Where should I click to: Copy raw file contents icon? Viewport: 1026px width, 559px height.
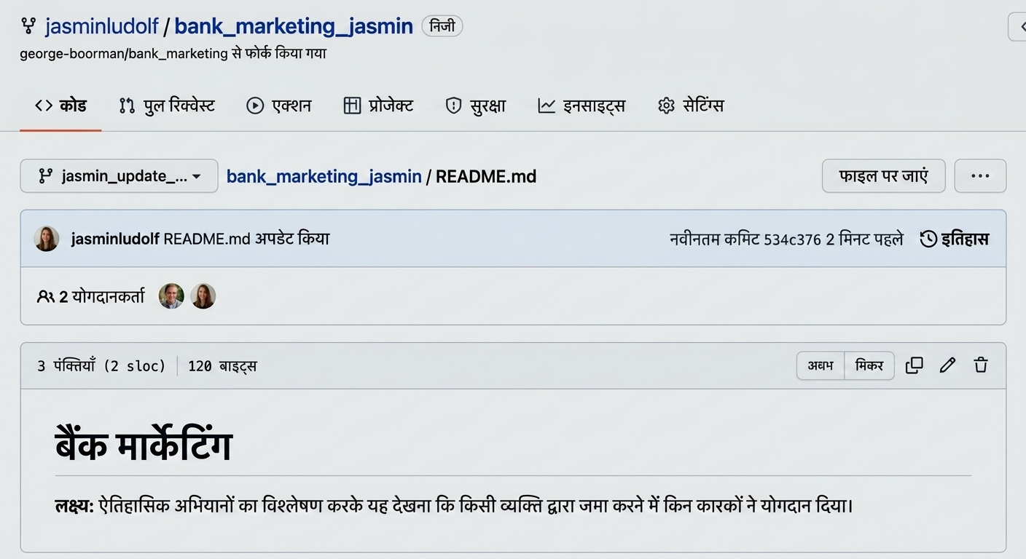pos(914,365)
